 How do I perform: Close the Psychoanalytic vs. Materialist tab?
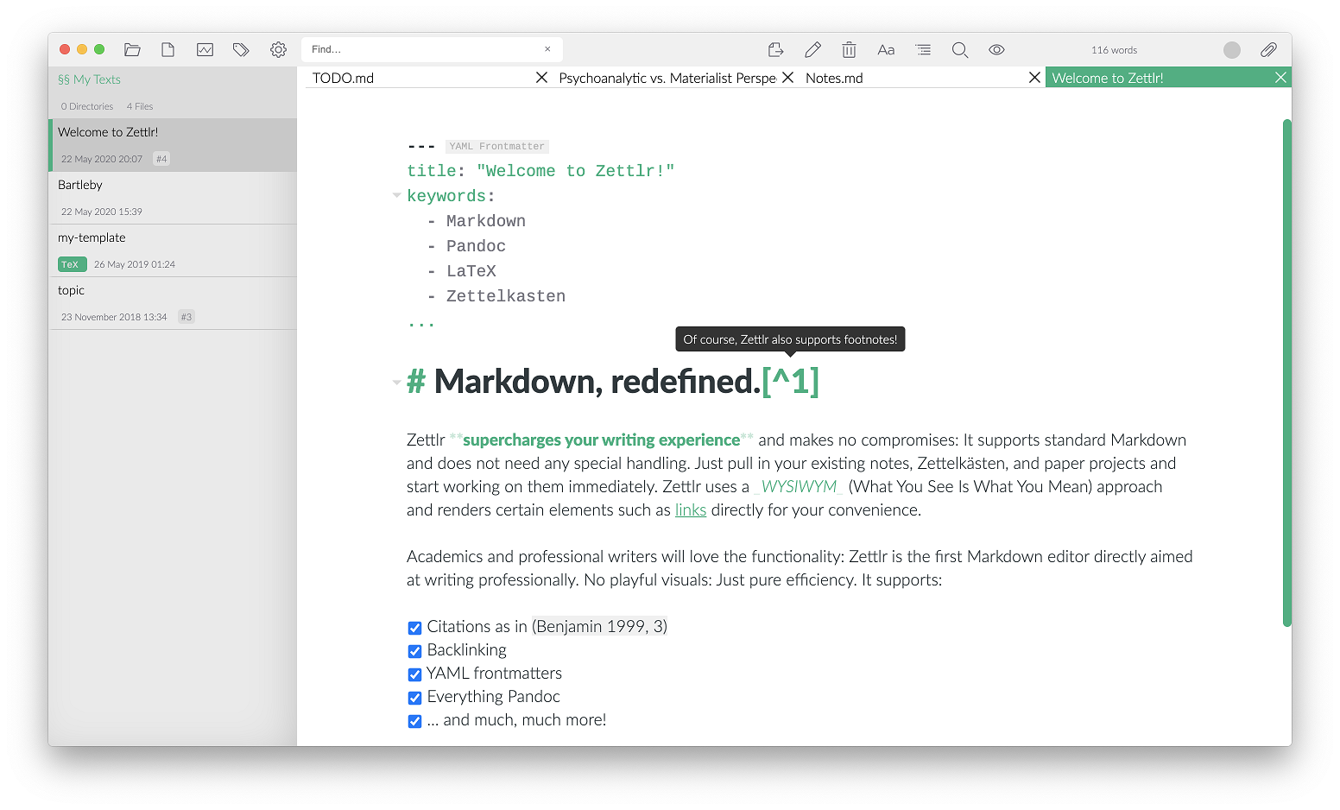(x=787, y=78)
